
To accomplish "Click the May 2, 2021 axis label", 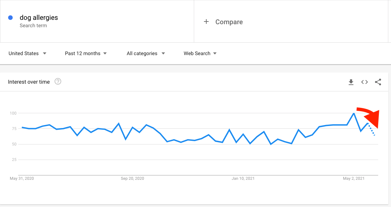I will pos(354,178).
